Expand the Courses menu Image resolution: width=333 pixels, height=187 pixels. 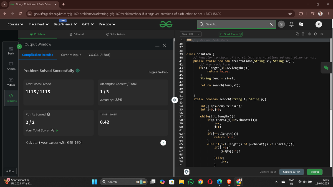point(15,24)
